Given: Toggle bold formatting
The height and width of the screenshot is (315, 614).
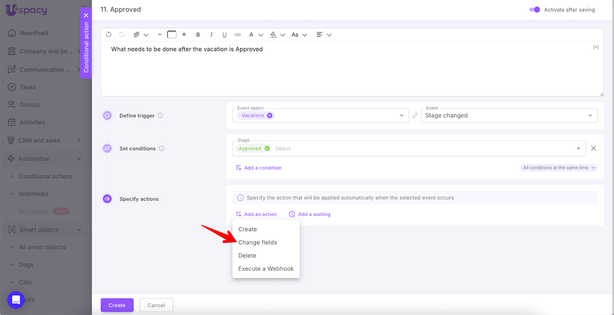Looking at the screenshot, I should 198,35.
